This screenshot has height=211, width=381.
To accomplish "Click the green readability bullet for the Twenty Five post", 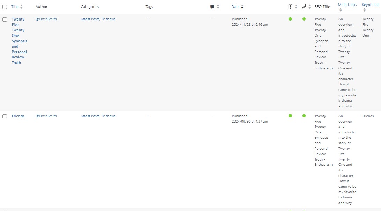I will coord(304,19).
